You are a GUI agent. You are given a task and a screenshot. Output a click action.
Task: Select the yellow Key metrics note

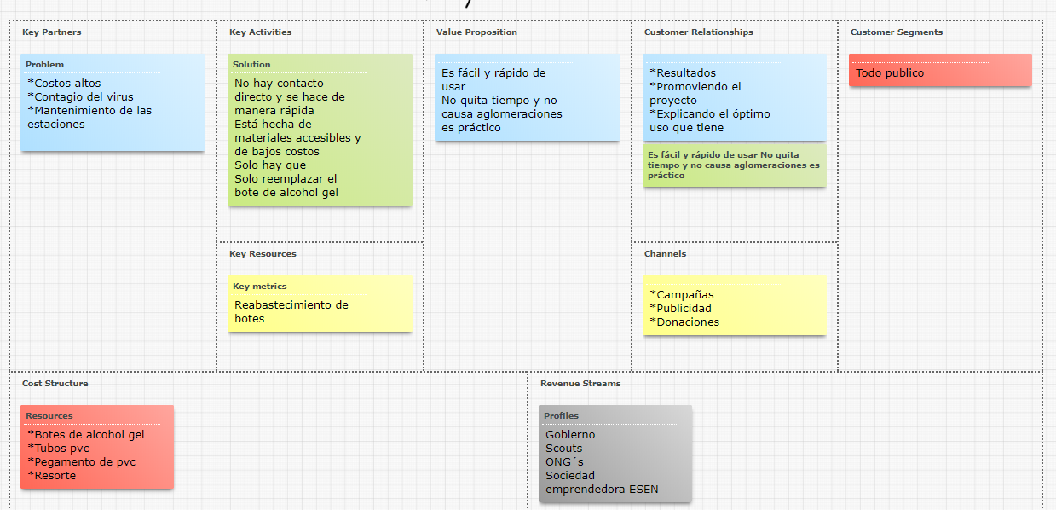(x=320, y=304)
